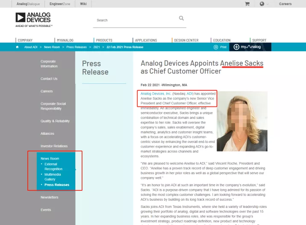Open the shopping cart icon
306x225 pixels.
click(247, 4)
